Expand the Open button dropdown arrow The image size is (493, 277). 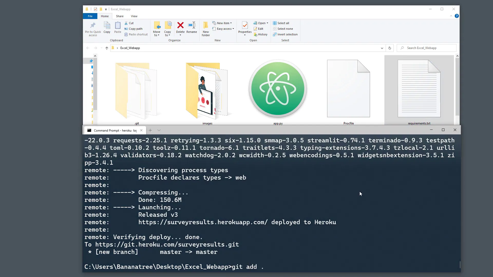pos(267,23)
